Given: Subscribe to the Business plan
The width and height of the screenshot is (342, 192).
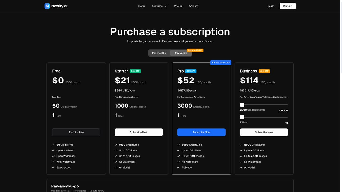Looking at the screenshot, I should click(264, 132).
